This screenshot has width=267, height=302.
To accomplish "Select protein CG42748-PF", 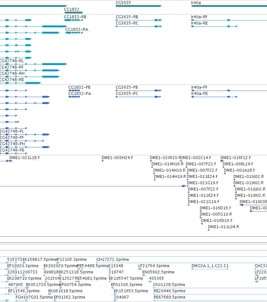I will point(12,138).
